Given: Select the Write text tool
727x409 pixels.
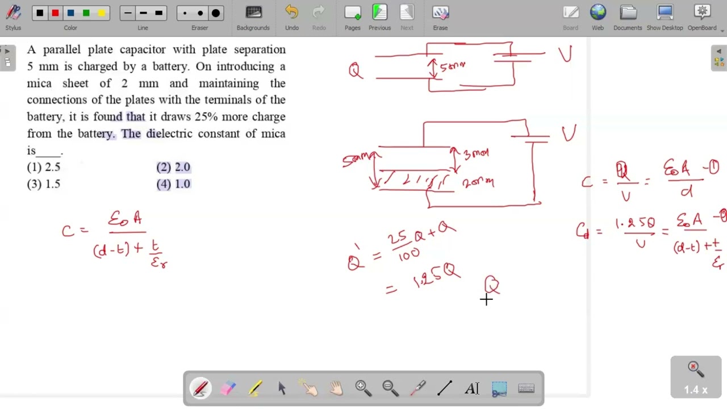Looking at the screenshot, I should tap(472, 389).
